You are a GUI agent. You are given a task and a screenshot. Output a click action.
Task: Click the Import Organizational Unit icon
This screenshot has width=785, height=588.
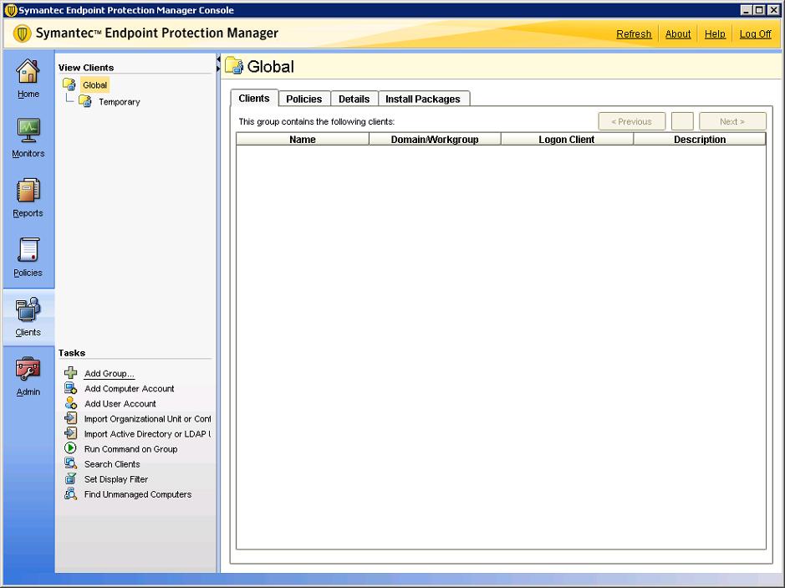[70, 418]
